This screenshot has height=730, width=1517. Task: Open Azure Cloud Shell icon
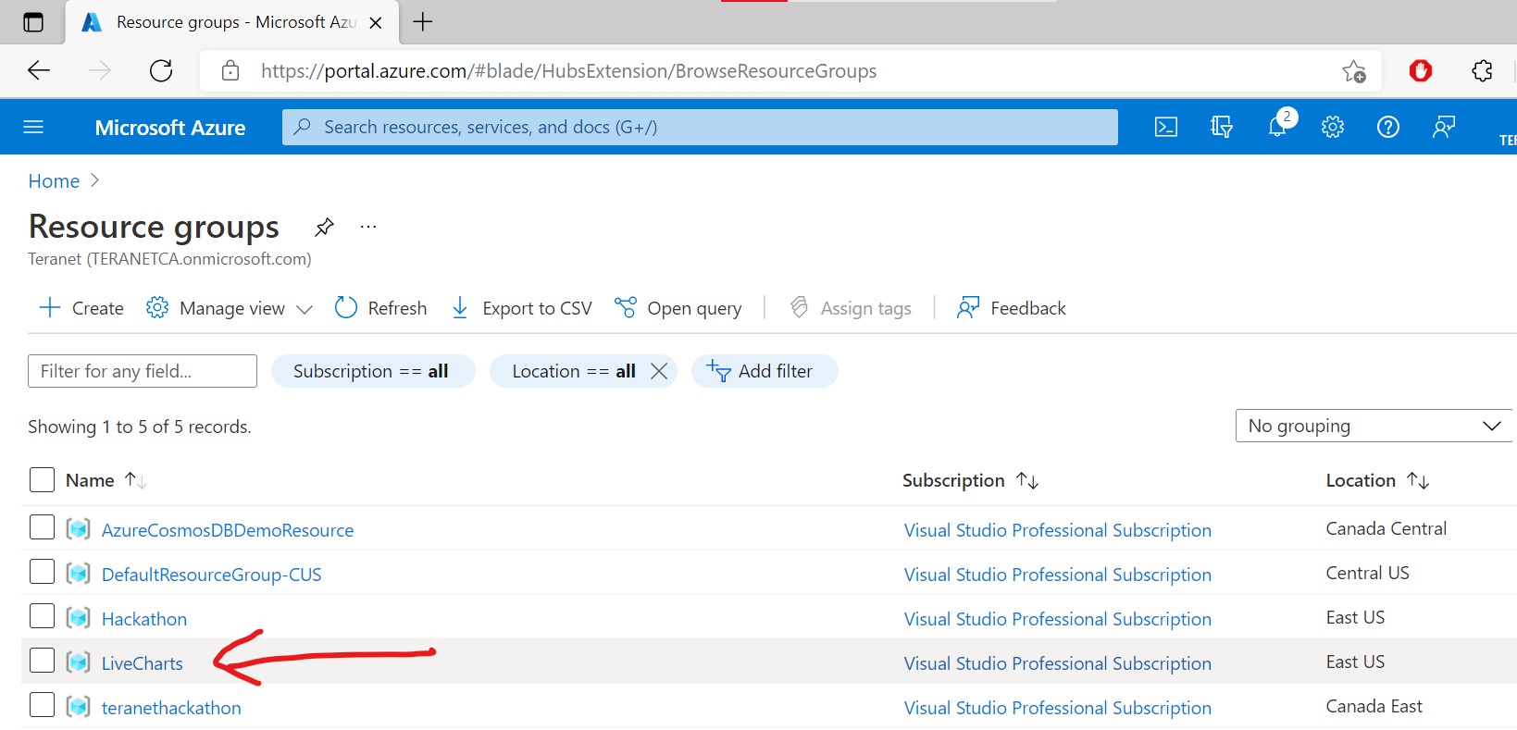(x=1166, y=127)
